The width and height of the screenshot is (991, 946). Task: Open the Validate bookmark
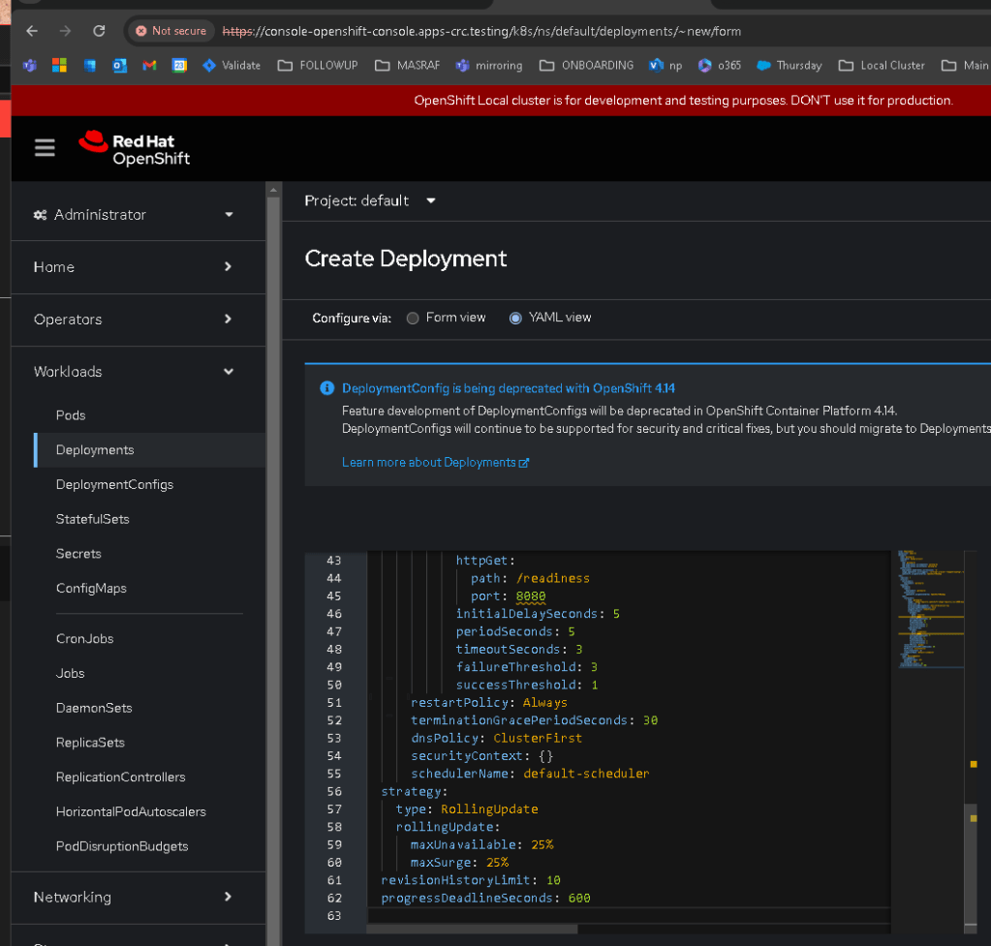click(232, 65)
